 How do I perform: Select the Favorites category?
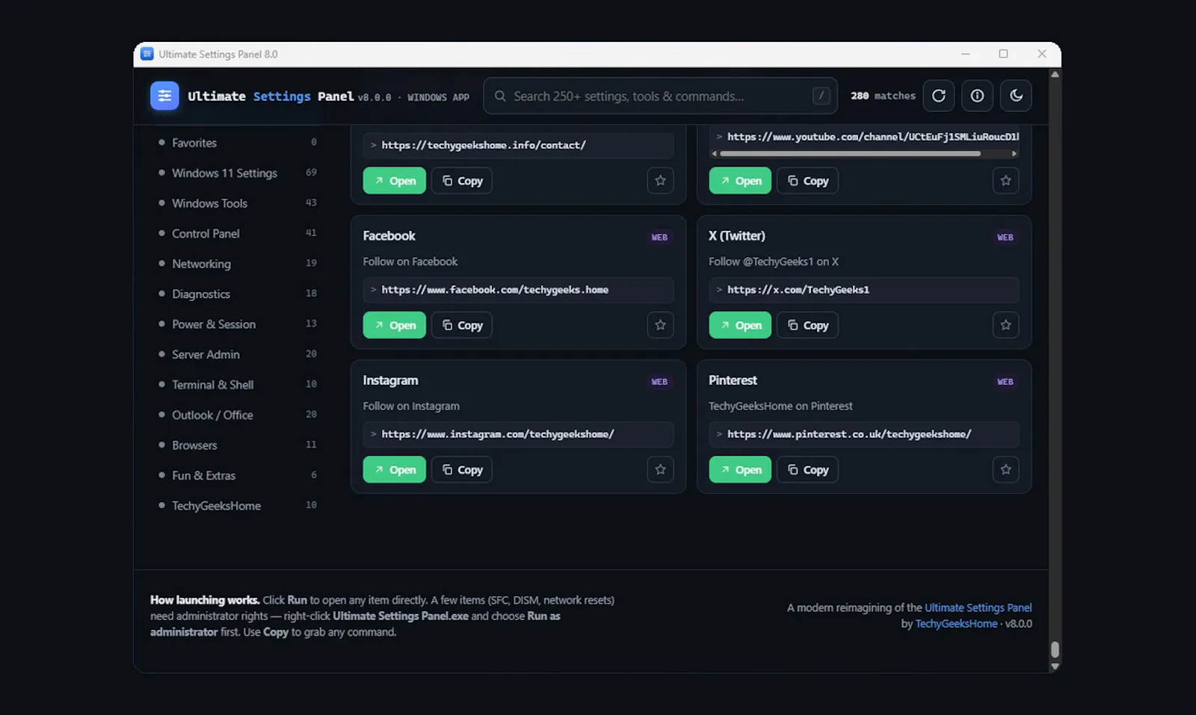[x=238, y=143]
